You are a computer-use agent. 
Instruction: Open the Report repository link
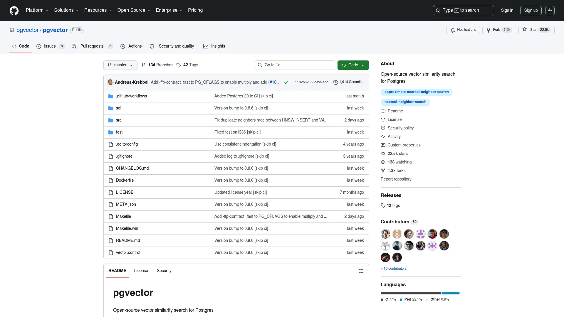[396, 179]
